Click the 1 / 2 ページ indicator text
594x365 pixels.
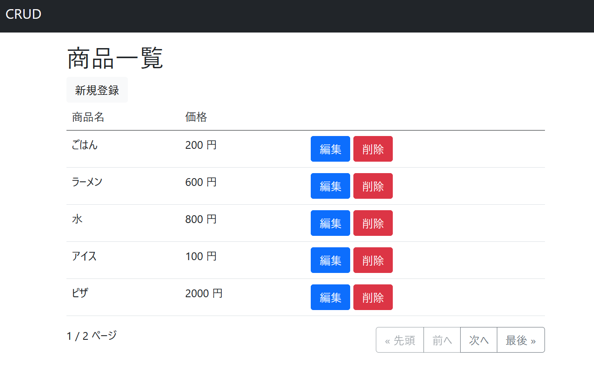point(92,336)
